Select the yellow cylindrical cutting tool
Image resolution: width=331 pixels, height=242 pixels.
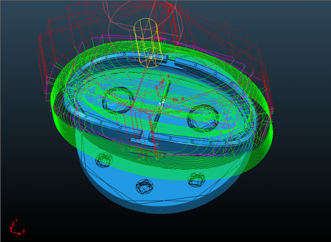tap(148, 43)
